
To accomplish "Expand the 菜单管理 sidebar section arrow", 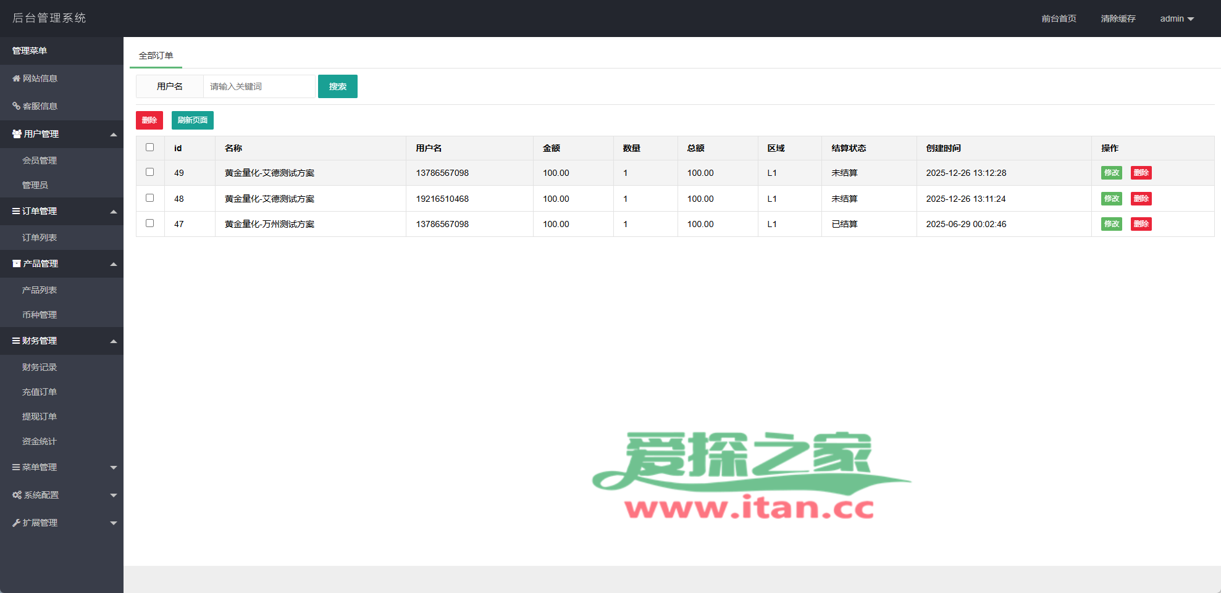I will [x=114, y=468].
